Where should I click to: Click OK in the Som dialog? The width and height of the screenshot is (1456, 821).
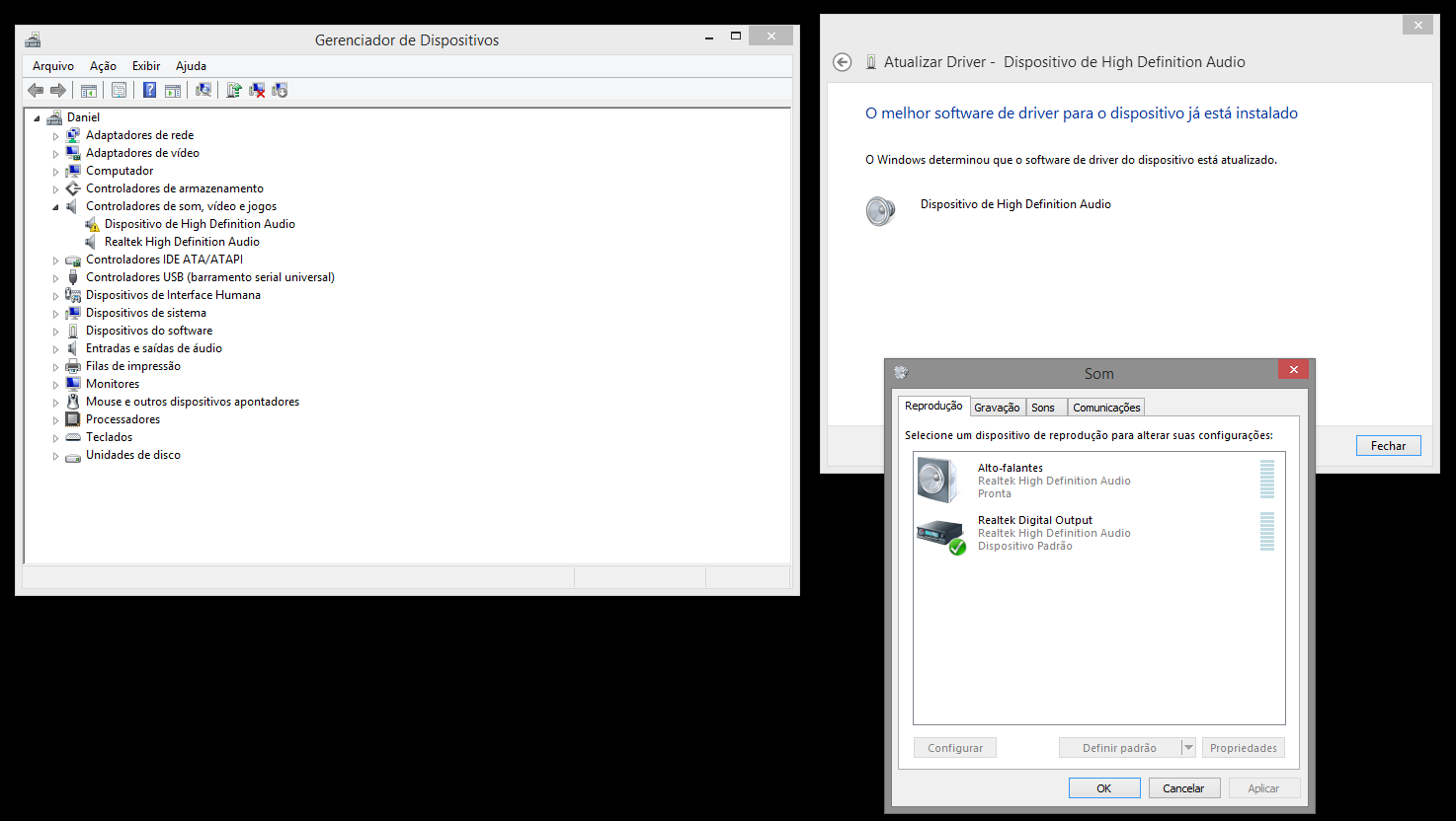coord(1104,788)
